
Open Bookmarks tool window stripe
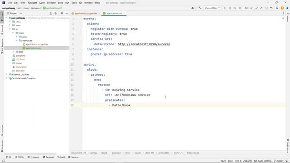click(2, 146)
